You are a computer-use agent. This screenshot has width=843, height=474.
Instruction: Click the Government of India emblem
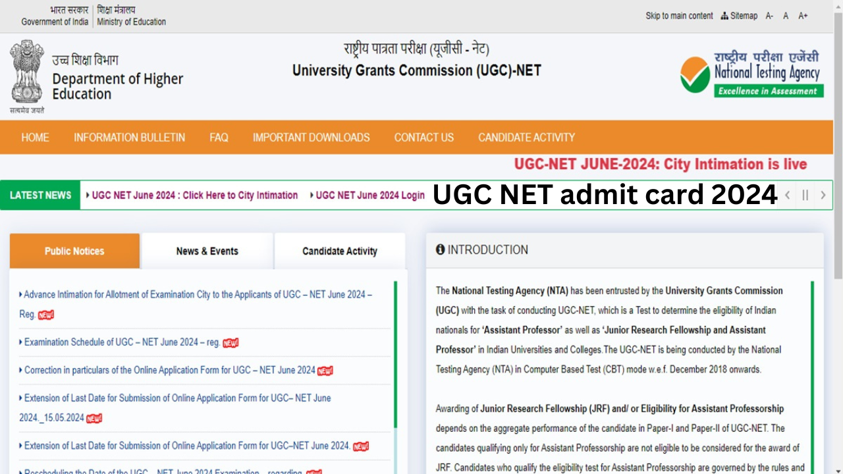27,76
